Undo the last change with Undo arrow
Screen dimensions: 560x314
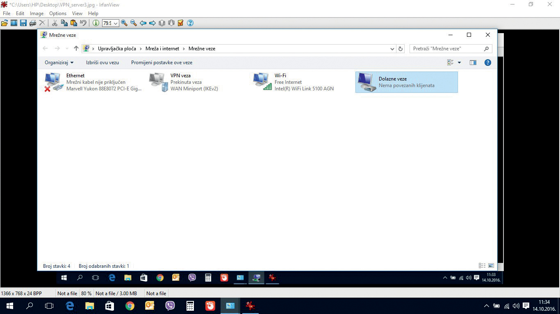[x=83, y=23]
